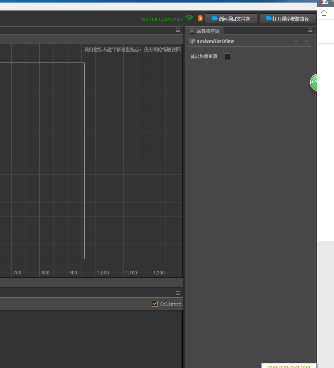This screenshot has height=368, width=334.
Task: Click 打开程序安装路径 button
Action: point(287,19)
